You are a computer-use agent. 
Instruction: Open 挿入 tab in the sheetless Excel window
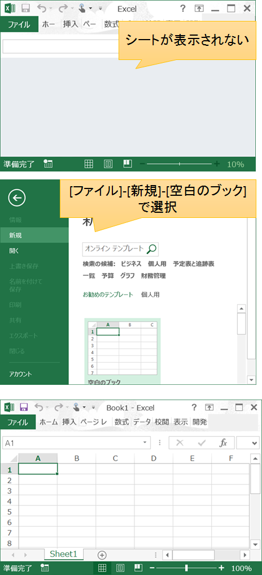pos(71,24)
